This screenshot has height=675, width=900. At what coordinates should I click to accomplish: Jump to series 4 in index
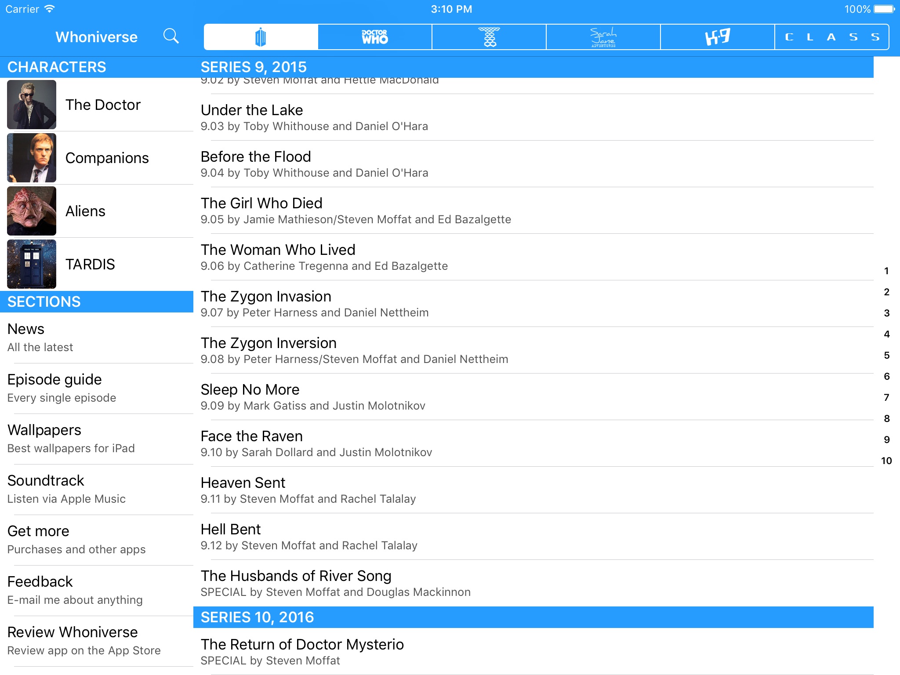(x=886, y=334)
